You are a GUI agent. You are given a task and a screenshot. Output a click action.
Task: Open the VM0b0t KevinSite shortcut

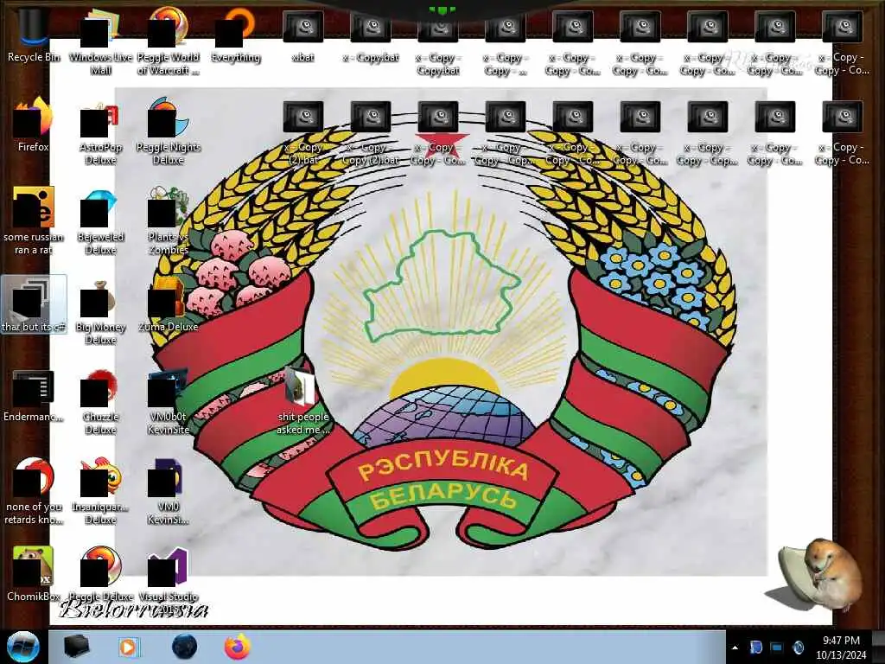tap(169, 401)
